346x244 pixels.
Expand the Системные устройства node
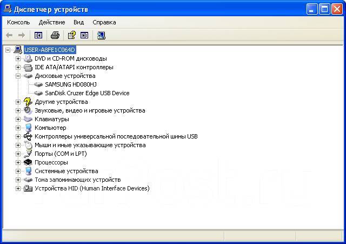click(x=18, y=171)
